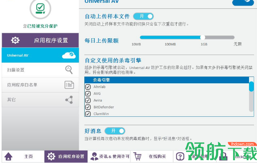
Task: Uncheck the AVG engine checkbox
Action: tap(88, 94)
